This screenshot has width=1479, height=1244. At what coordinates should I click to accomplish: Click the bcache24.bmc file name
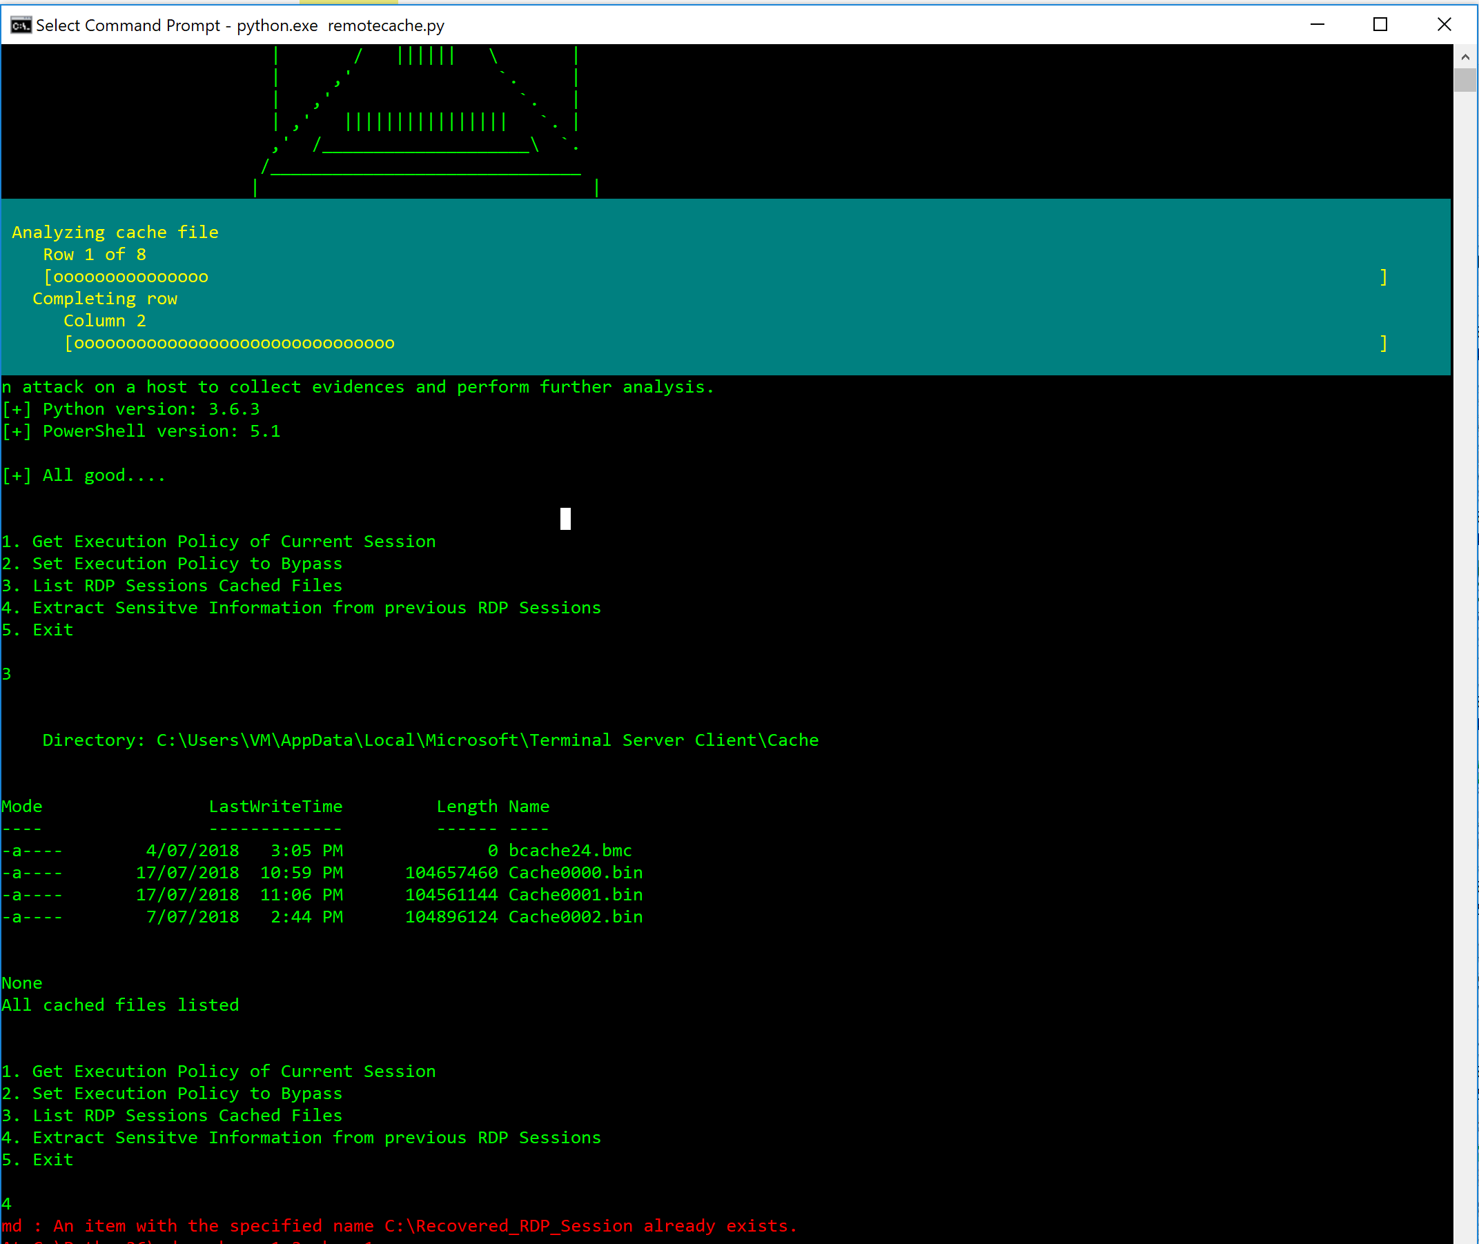click(570, 850)
